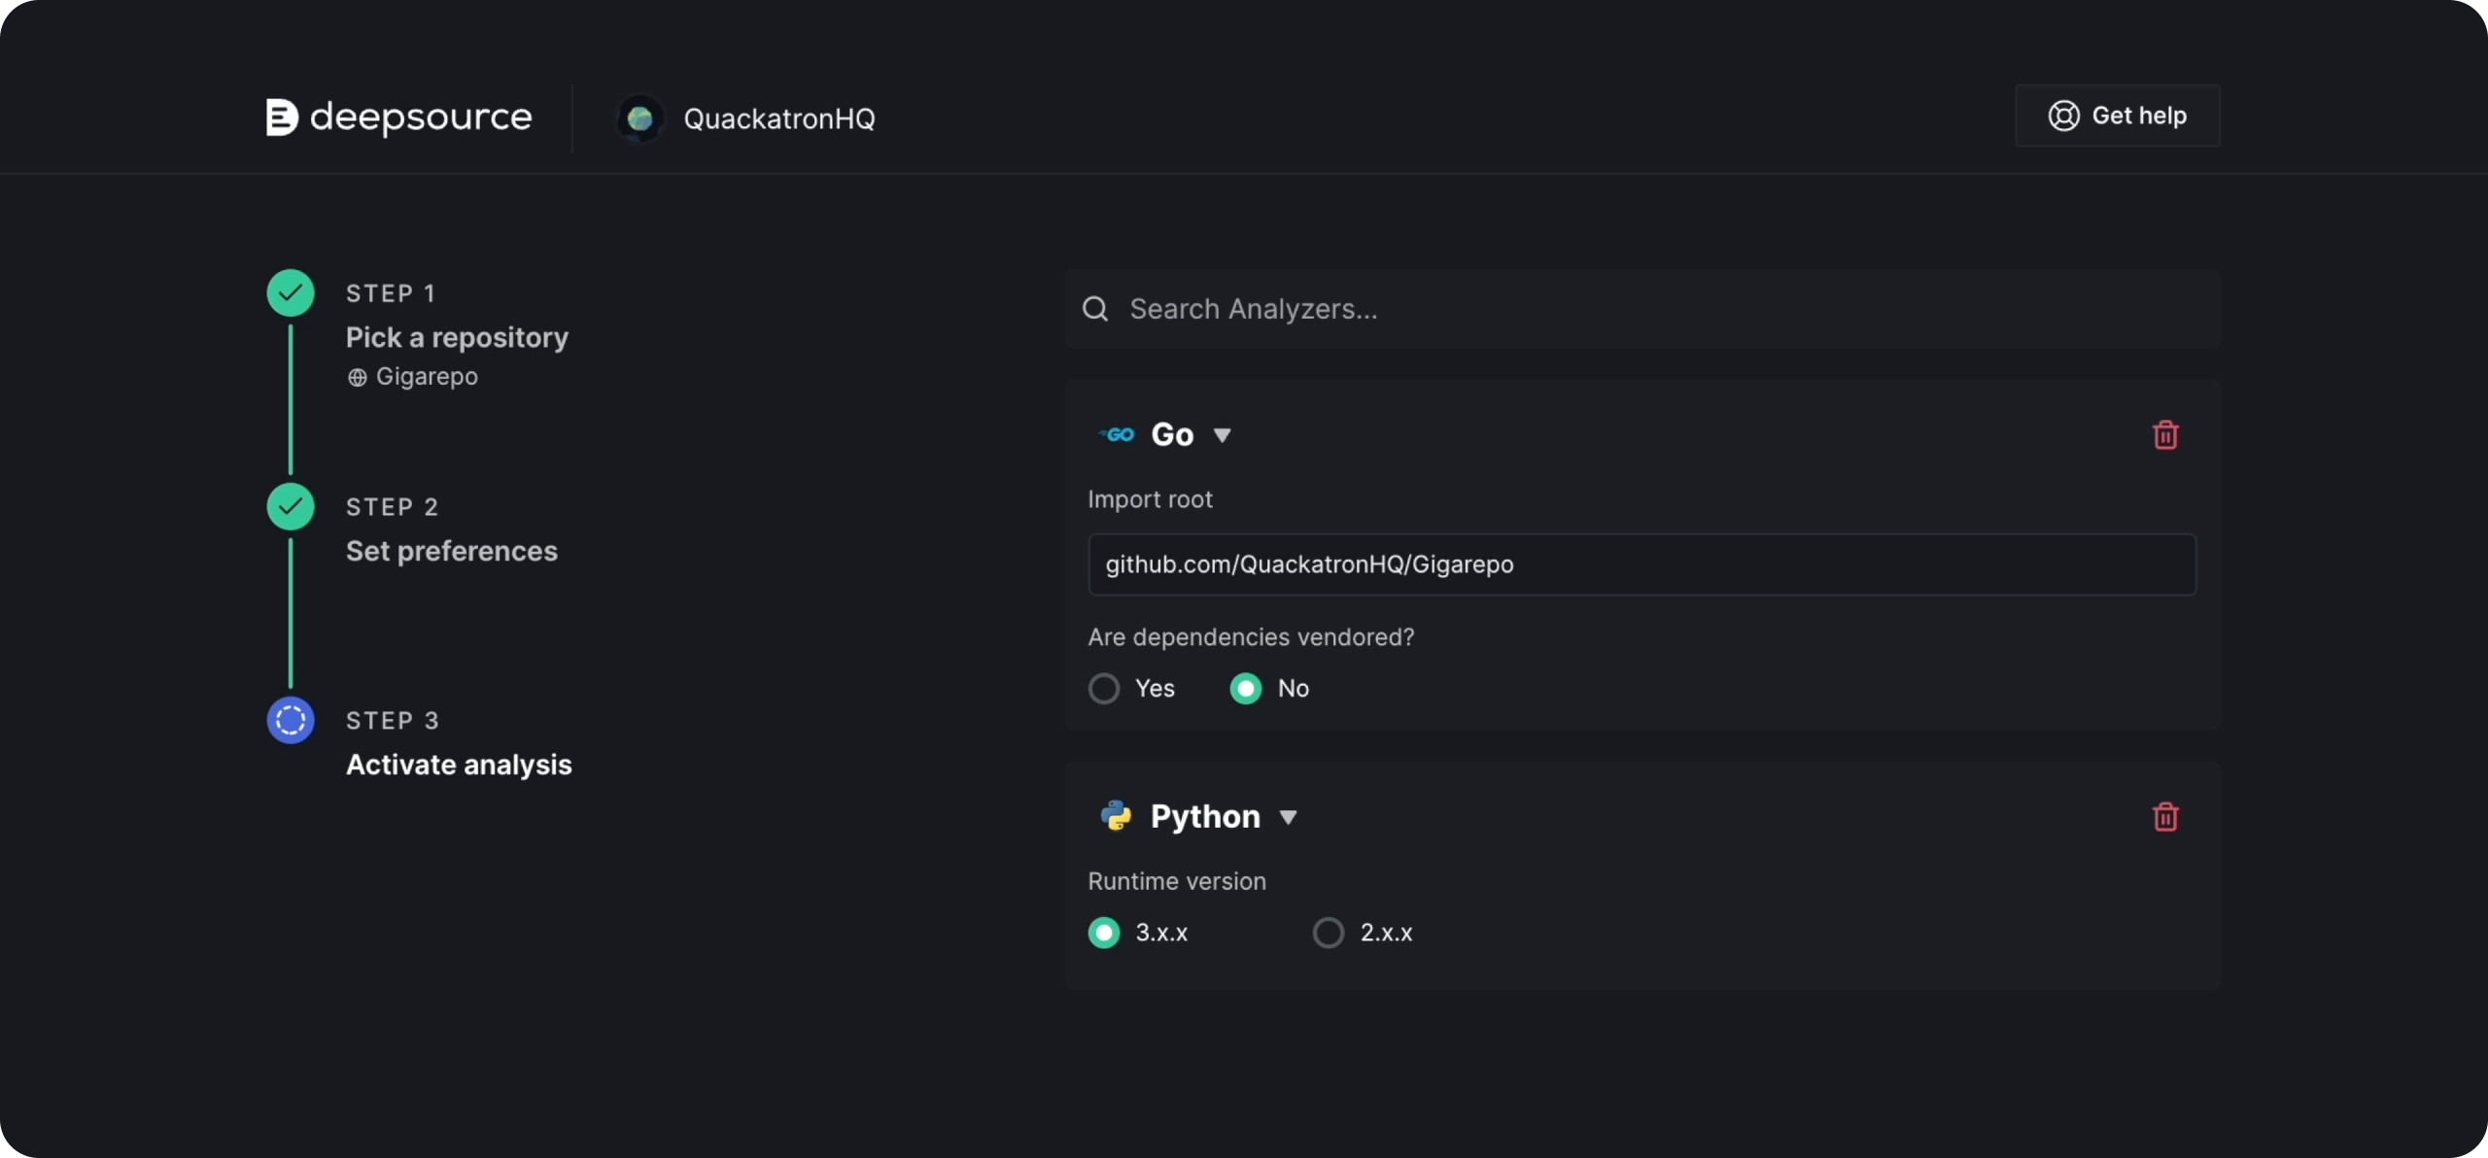2488x1158 pixels.
Task: Select Yes for vendored dependencies
Action: (1104, 688)
